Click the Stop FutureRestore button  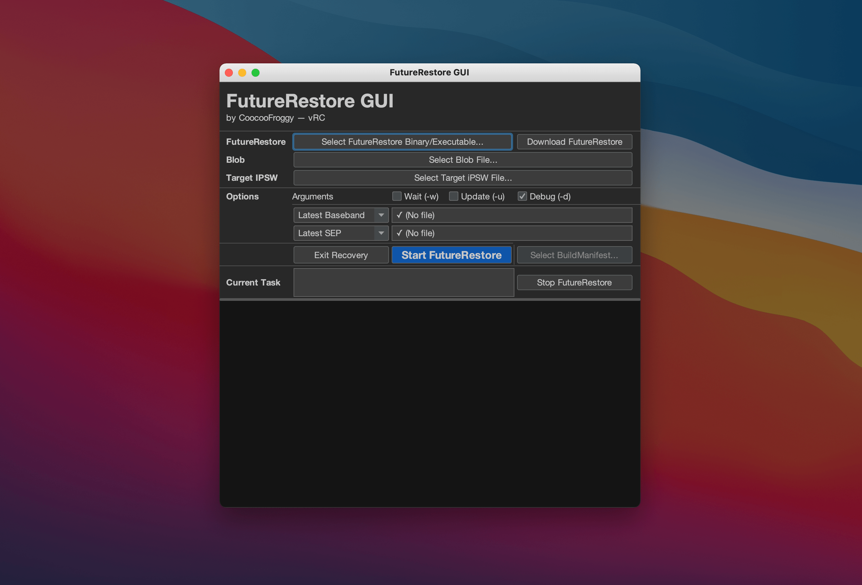click(x=574, y=282)
